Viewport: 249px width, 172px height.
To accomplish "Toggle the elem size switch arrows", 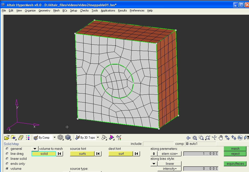I will (x=154, y=154).
